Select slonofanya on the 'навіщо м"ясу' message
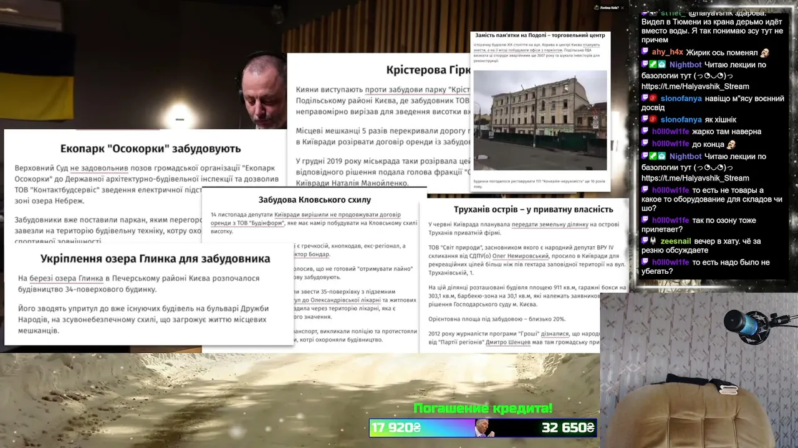 coord(681,98)
